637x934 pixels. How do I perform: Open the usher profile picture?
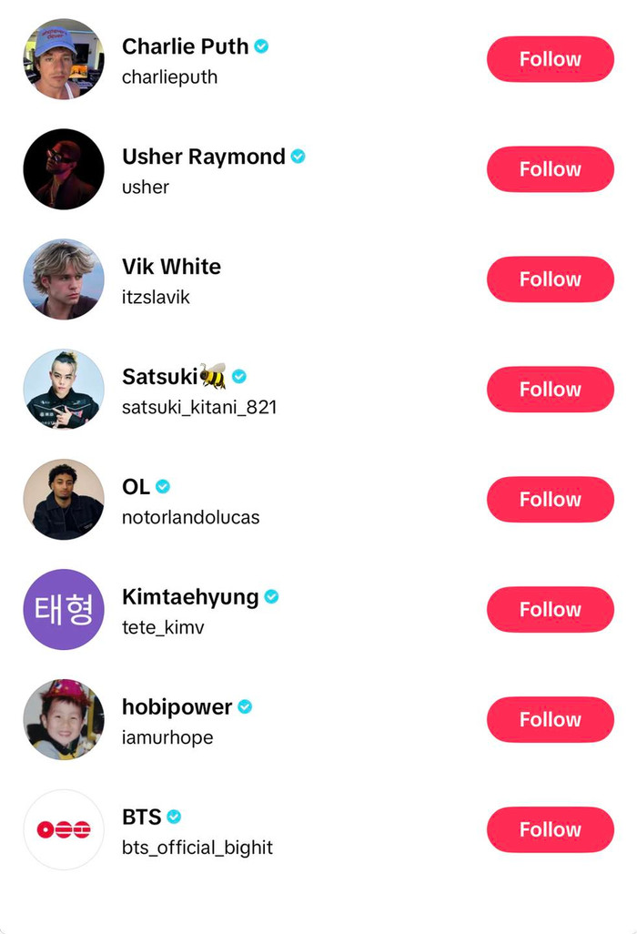[64, 169]
